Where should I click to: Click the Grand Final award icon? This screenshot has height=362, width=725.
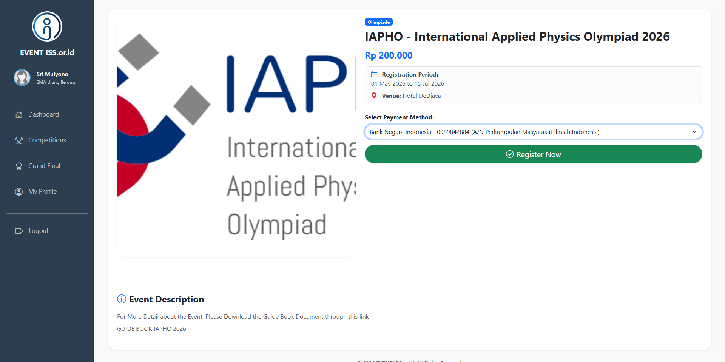click(x=19, y=166)
